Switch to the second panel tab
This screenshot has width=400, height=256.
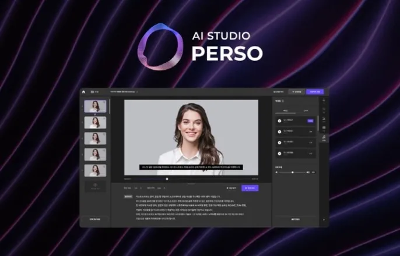click(x=306, y=111)
